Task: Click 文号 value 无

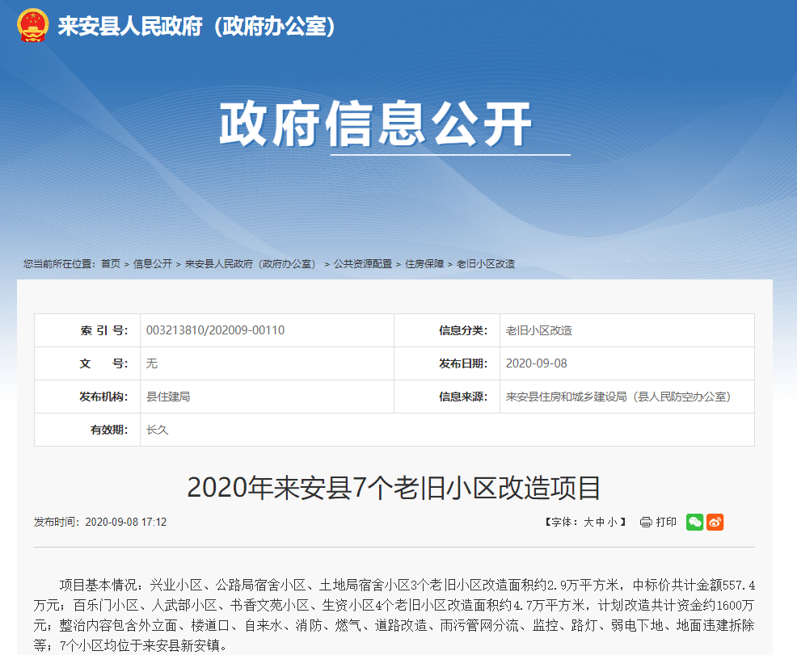Action: (x=151, y=363)
